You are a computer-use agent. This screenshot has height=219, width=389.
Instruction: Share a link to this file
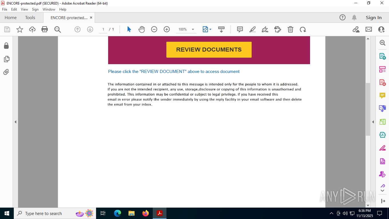tap(356, 29)
